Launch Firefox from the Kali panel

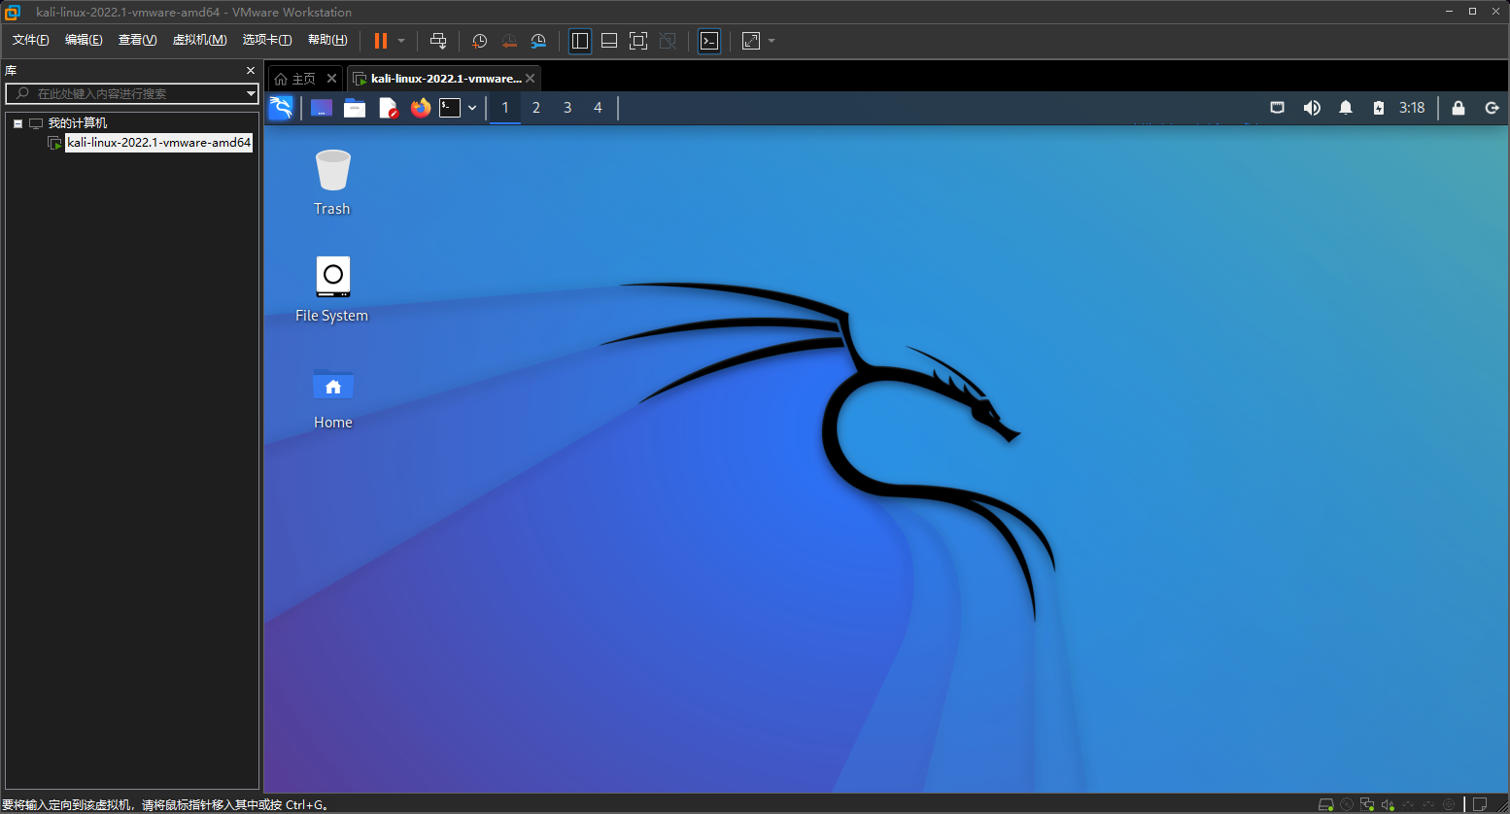click(421, 108)
